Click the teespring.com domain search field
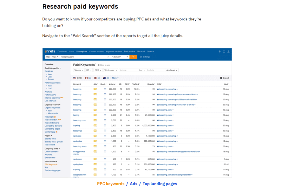Viewport: 281px width, 186px height. [x=83, y=57]
